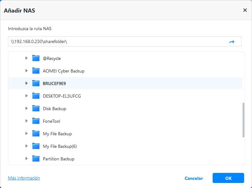The image size is (252, 188).
Task: Click the go-to-path arrow icon
Action: tap(232, 42)
